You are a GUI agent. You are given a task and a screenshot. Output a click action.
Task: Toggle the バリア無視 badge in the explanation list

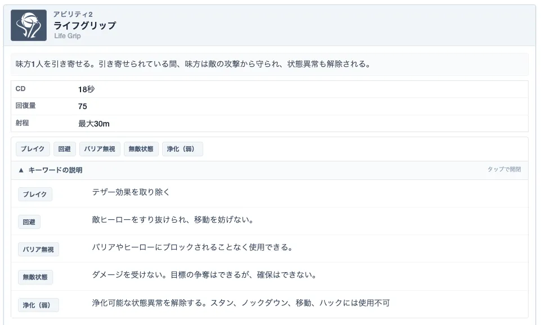[x=38, y=249]
